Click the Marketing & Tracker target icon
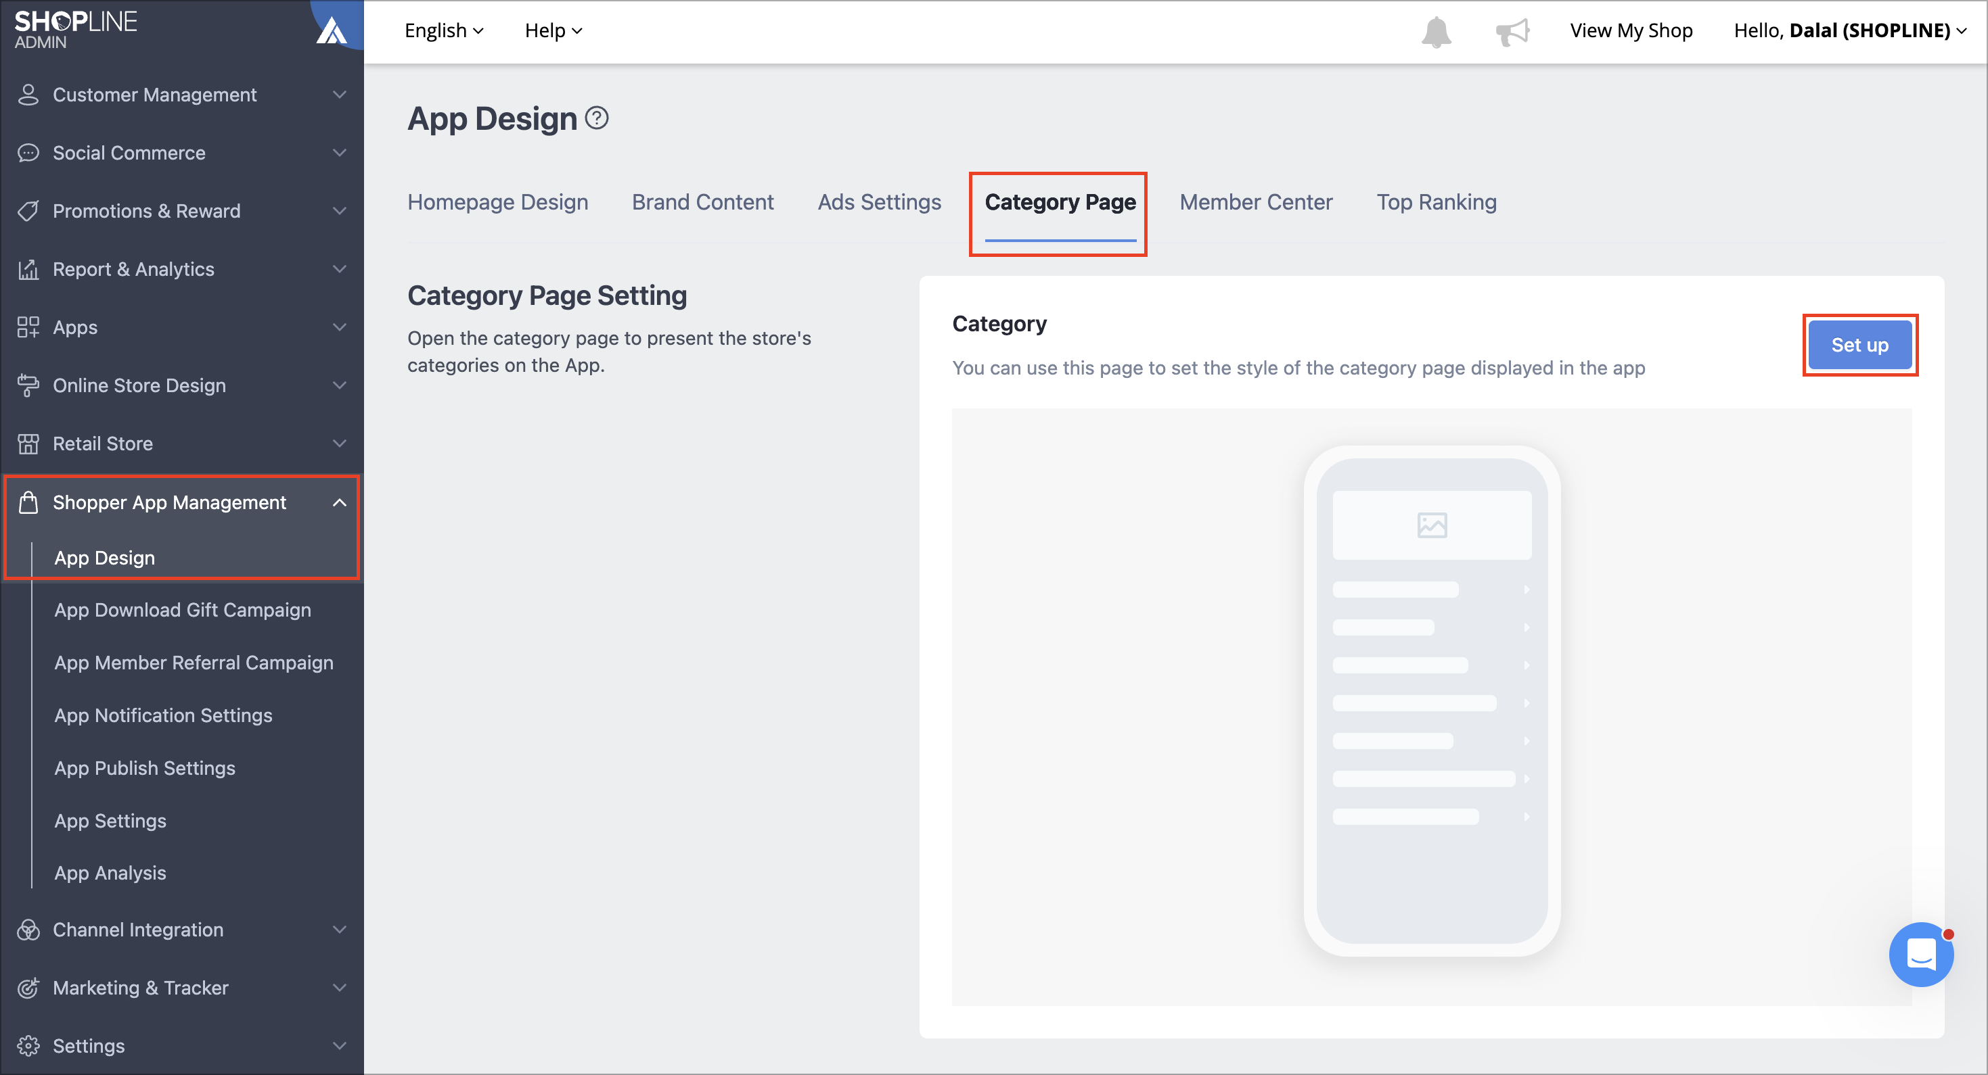This screenshot has height=1075, width=1988. click(x=28, y=988)
